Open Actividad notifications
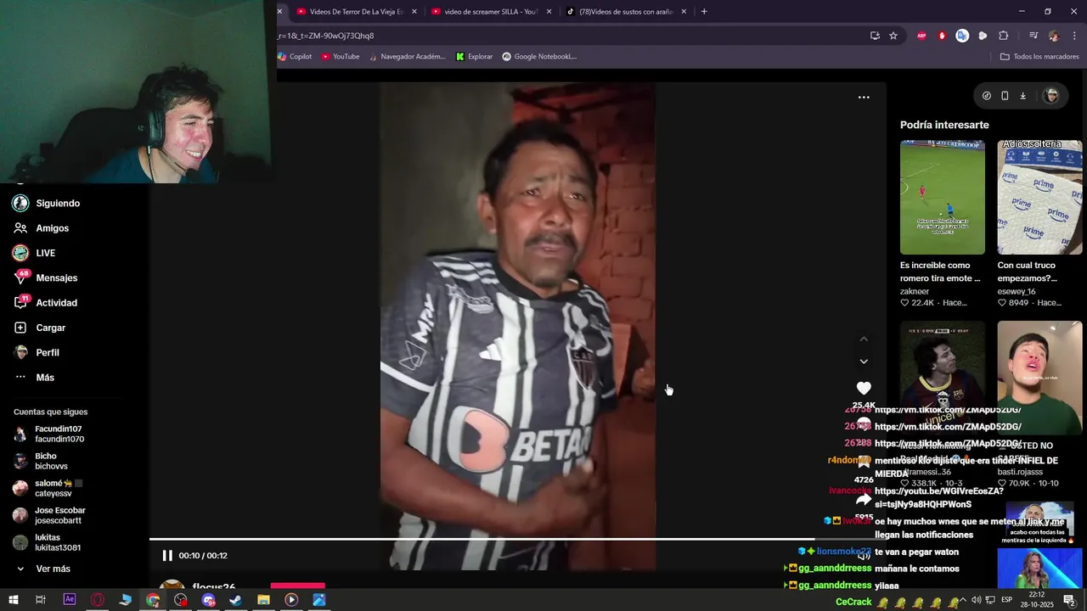Screen dimensions: 1087x611 [46, 303]
